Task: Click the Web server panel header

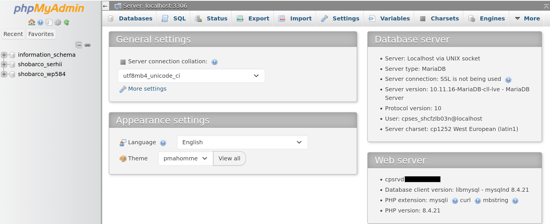Action: click(455, 160)
